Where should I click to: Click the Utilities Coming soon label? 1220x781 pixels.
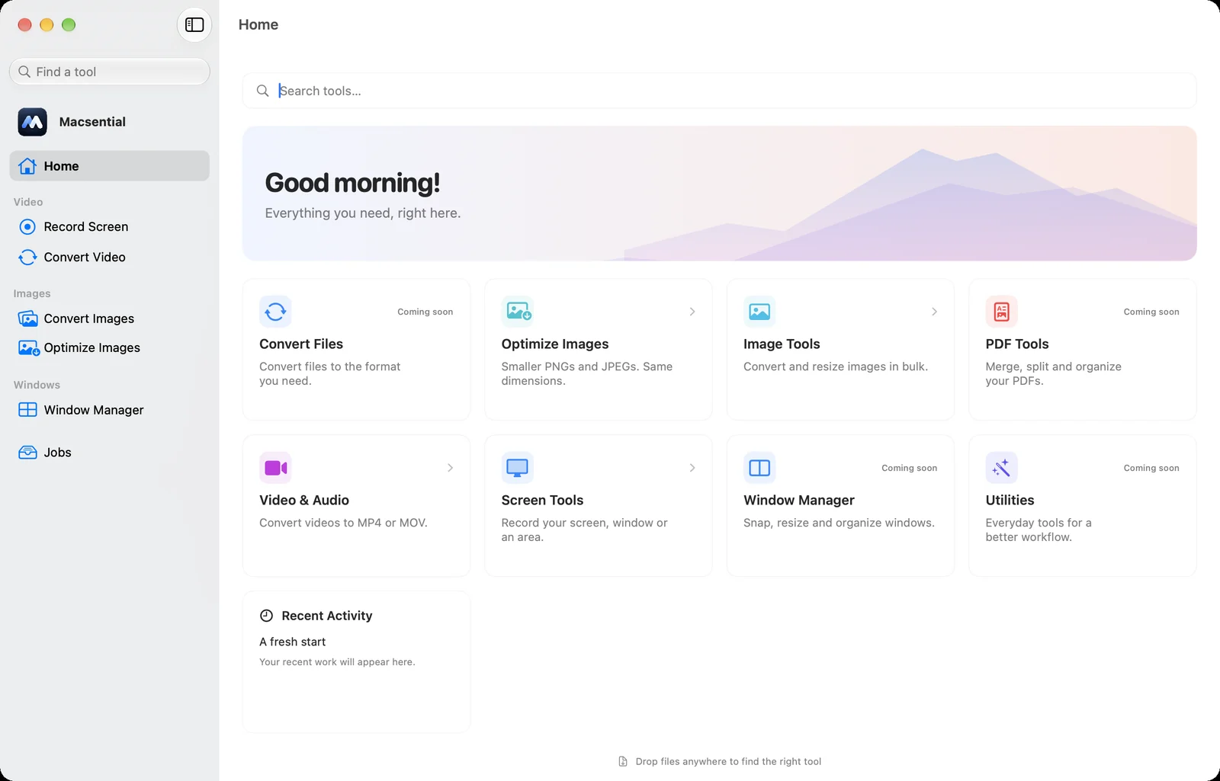point(1151,468)
